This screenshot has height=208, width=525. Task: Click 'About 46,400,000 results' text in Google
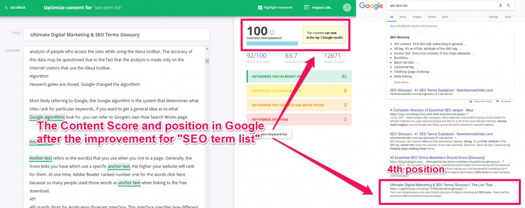[x=413, y=26]
